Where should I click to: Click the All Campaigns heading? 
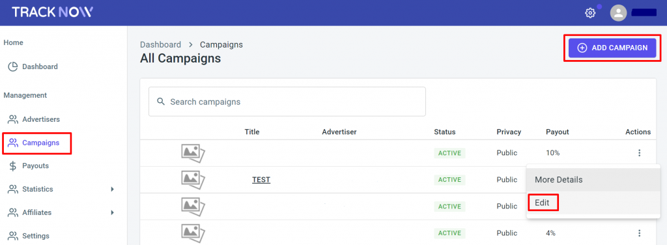click(180, 58)
